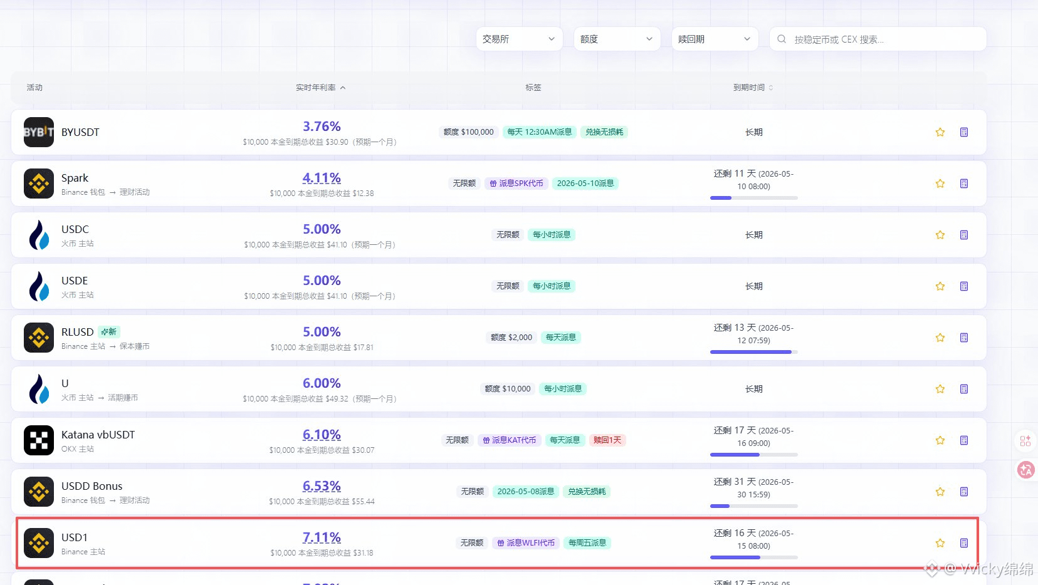Image resolution: width=1038 pixels, height=585 pixels.
Task: Star the U activity row
Action: tap(940, 389)
